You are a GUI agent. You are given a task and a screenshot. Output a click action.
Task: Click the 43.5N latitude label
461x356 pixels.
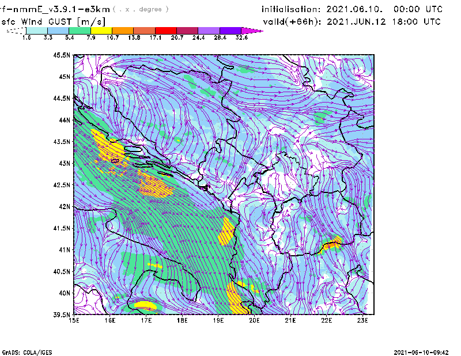(x=62, y=142)
